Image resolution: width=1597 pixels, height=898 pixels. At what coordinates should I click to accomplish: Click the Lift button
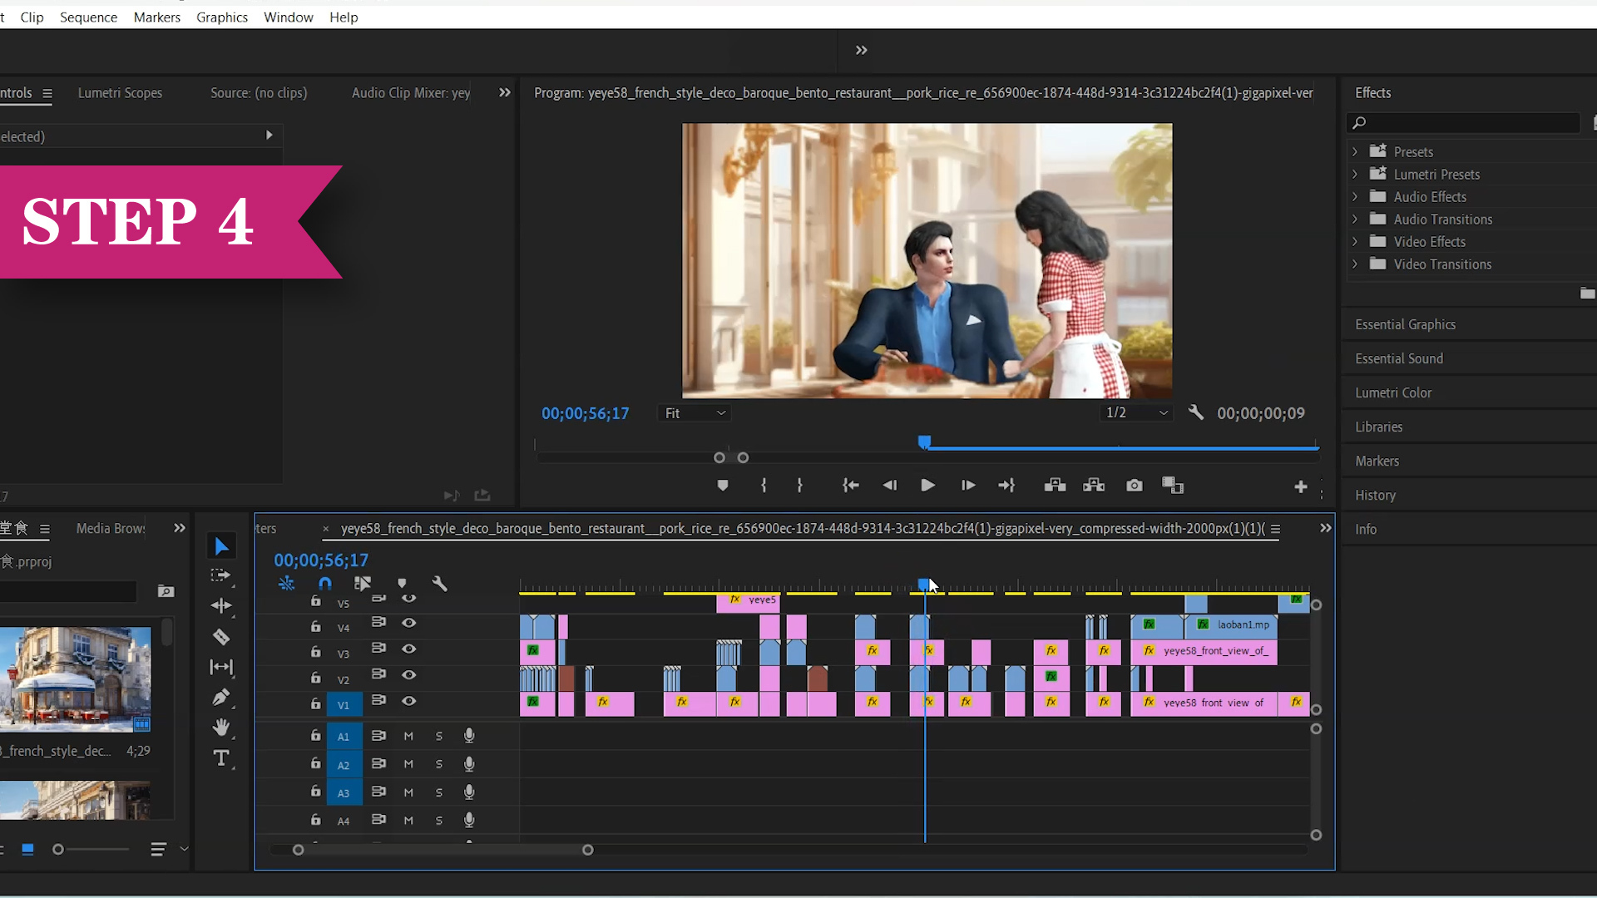coord(1055,486)
